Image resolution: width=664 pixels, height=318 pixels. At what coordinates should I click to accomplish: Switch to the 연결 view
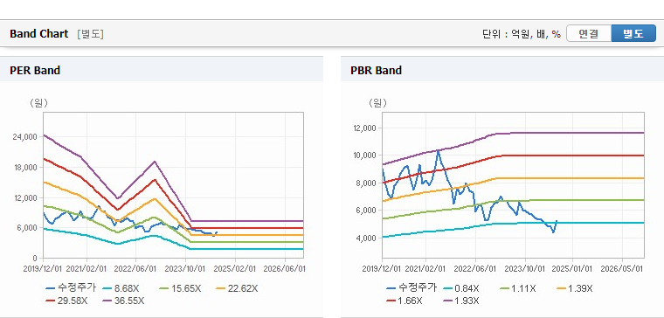pyautogui.click(x=589, y=33)
